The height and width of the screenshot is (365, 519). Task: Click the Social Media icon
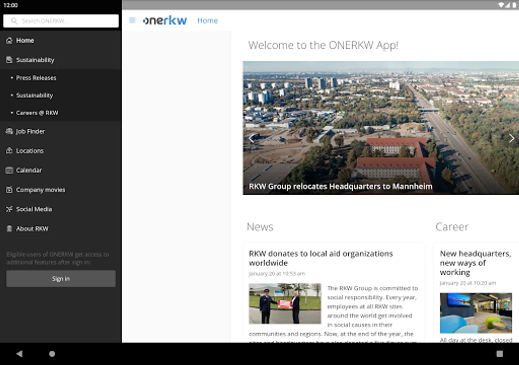[x=9, y=209]
